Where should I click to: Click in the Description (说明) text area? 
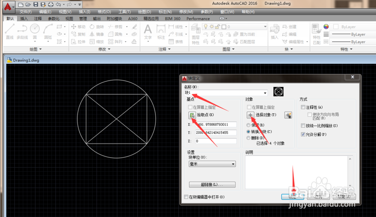coord(296,172)
